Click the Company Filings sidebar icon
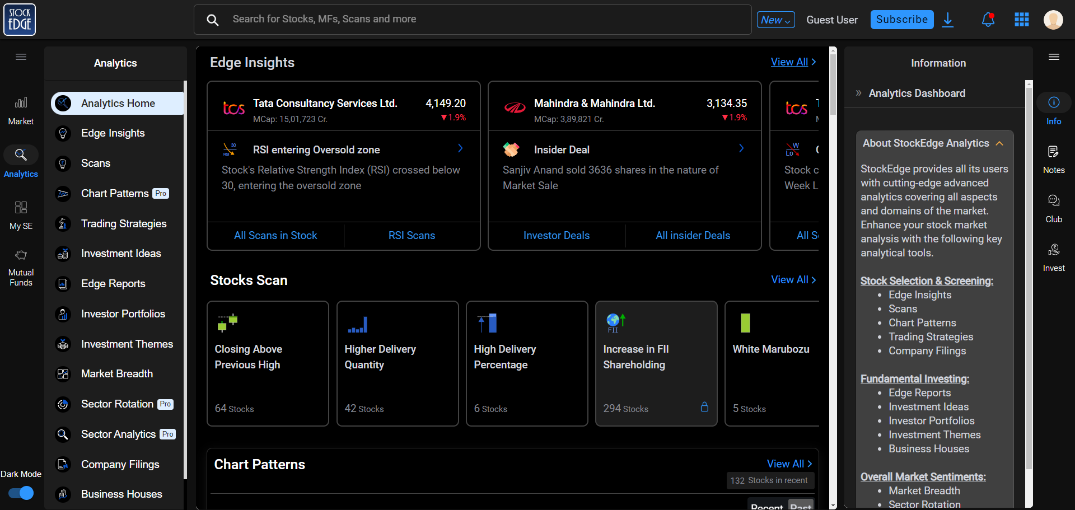This screenshot has height=510, width=1075. tap(63, 465)
